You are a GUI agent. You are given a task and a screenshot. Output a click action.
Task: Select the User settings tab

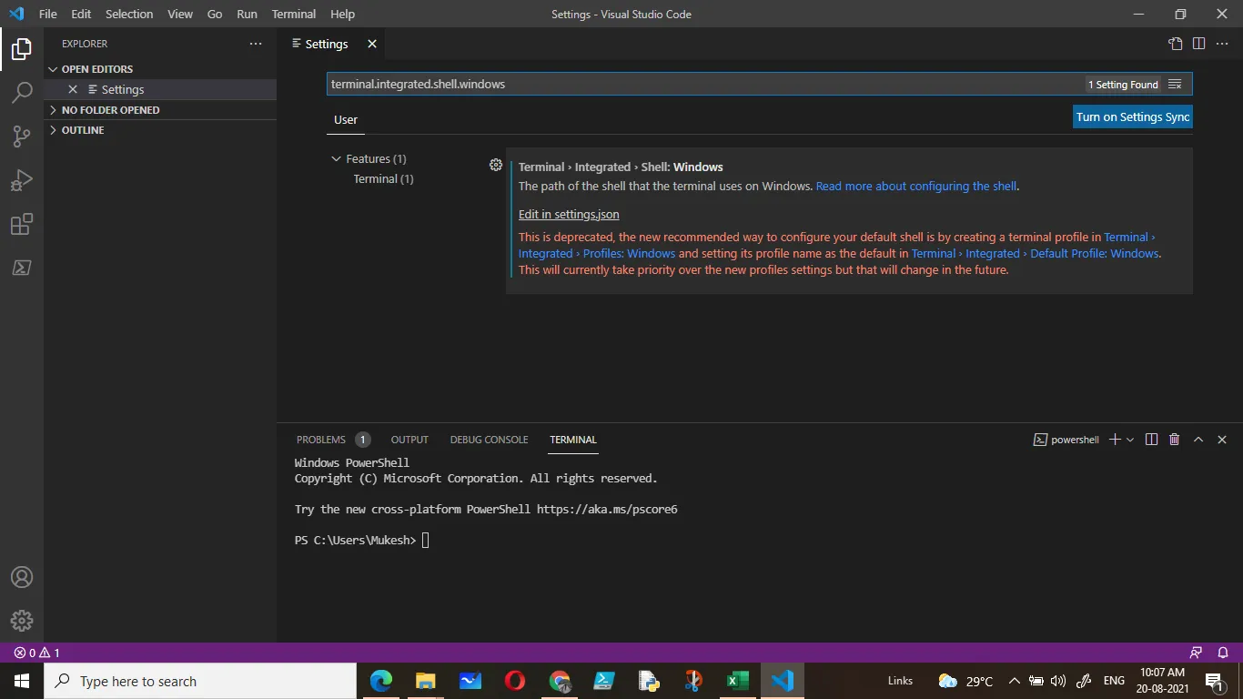[x=346, y=119]
